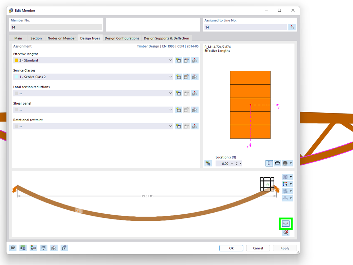Toggle the coordinate system display on the section graphic
353x265 pixels.
click(269, 163)
